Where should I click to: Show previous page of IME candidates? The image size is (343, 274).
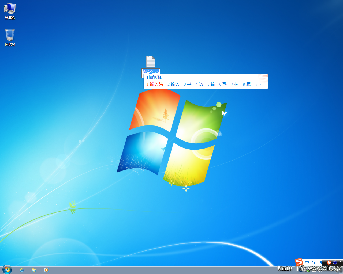[x=256, y=85]
